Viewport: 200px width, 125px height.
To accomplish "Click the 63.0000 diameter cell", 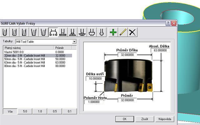I will pyautogui.click(x=60, y=62).
